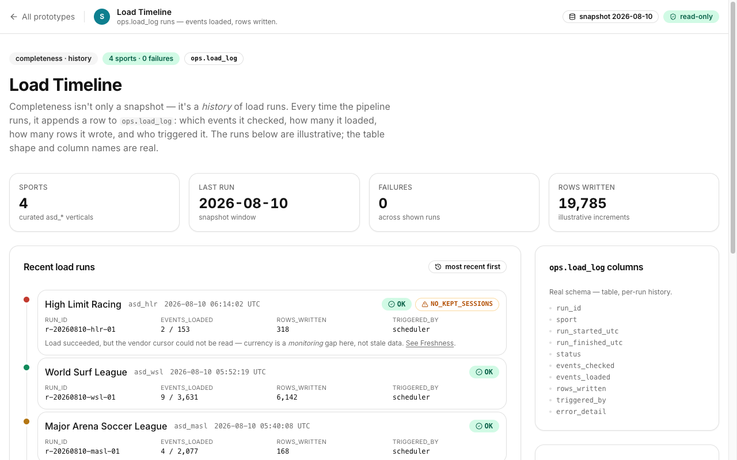
Task: Toggle the most recent first sort
Action: tap(468, 267)
